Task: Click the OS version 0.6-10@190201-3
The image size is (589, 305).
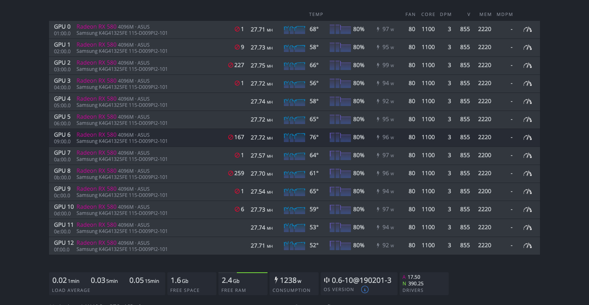Action: point(362,280)
